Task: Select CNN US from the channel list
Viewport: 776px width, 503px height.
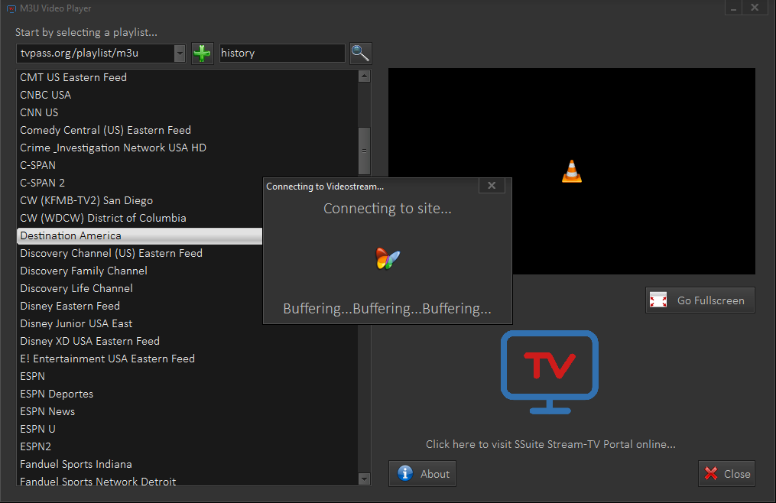Action: [39, 112]
